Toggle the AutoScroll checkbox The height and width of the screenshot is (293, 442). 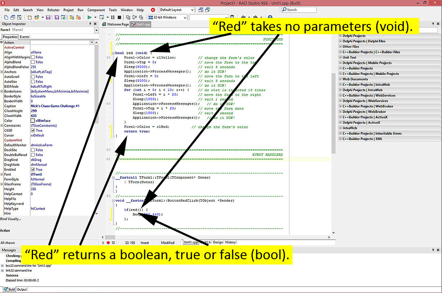tap(33, 77)
